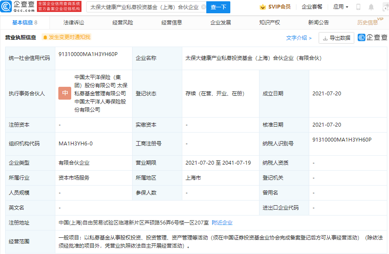Click the SVIP crown icon
The width and height of the screenshot is (389, 254).
[262, 7]
